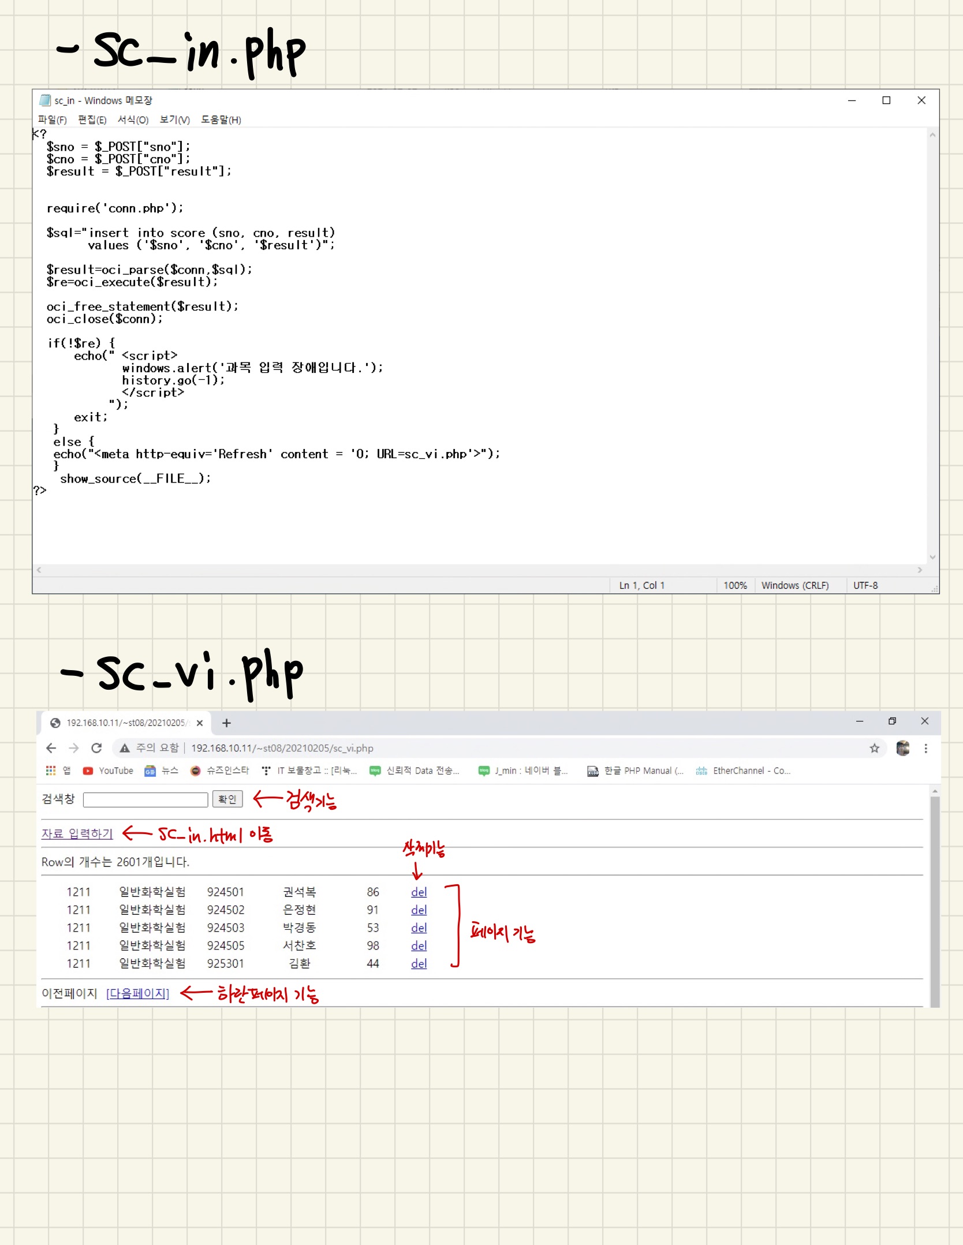Open the 슈즈인스타 bookmark
The image size is (963, 1245).
tap(219, 771)
